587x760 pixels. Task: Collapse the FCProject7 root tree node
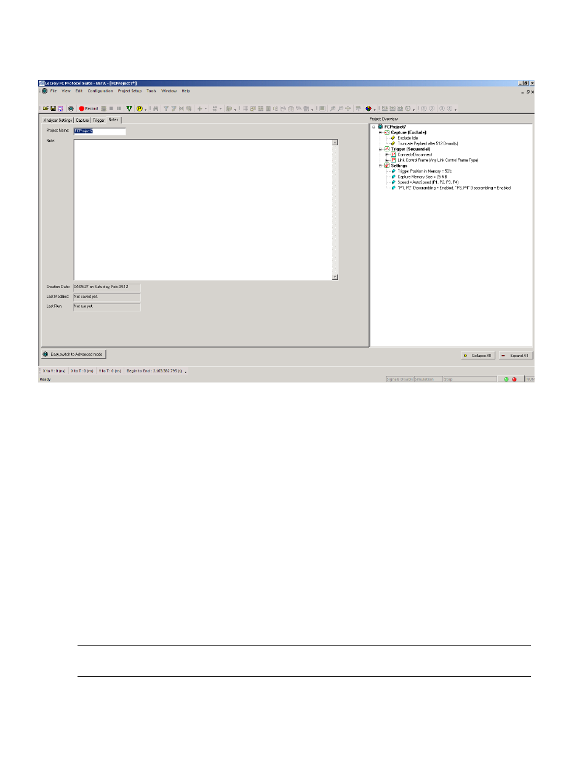tap(373, 127)
